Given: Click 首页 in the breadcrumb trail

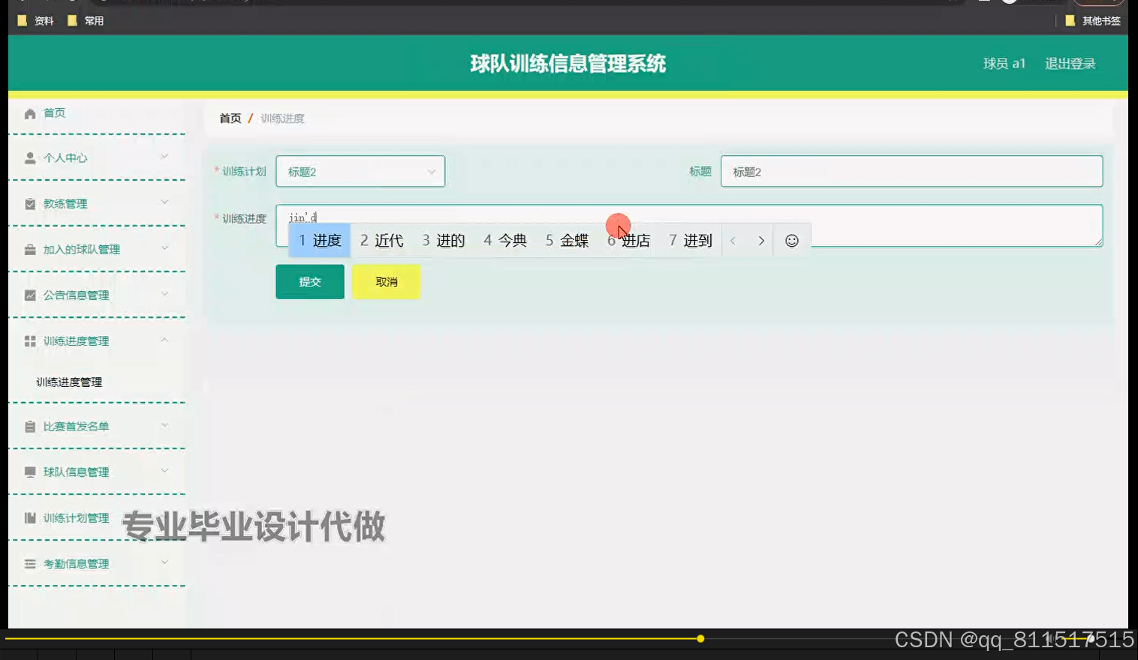Looking at the screenshot, I should (230, 118).
